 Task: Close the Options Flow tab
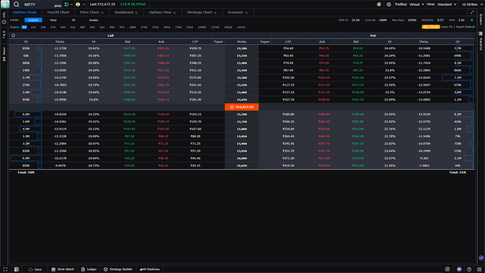175,13
